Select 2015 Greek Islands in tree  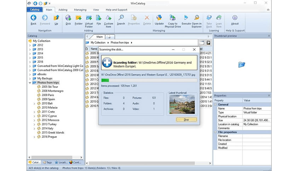point(53,132)
